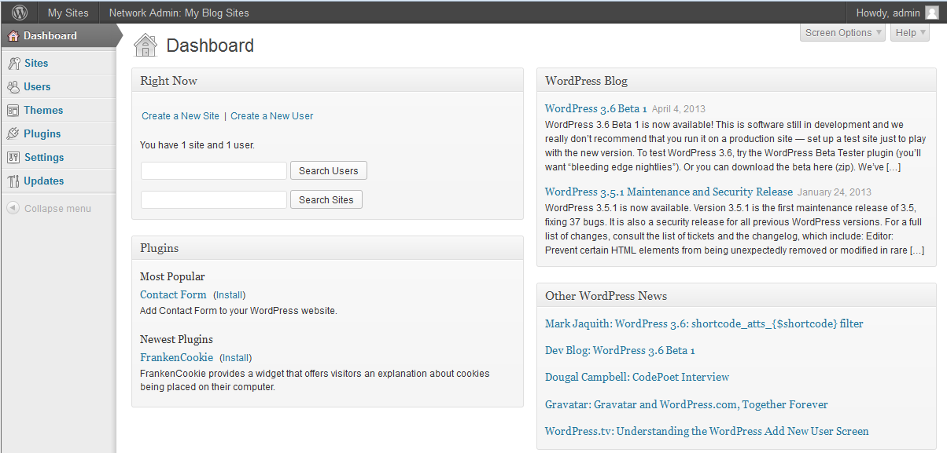Click the Collapse menu arrow icon
The image size is (947, 453).
(x=13, y=208)
